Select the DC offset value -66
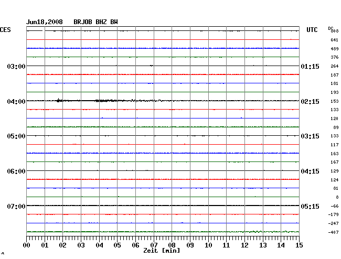 335,206
